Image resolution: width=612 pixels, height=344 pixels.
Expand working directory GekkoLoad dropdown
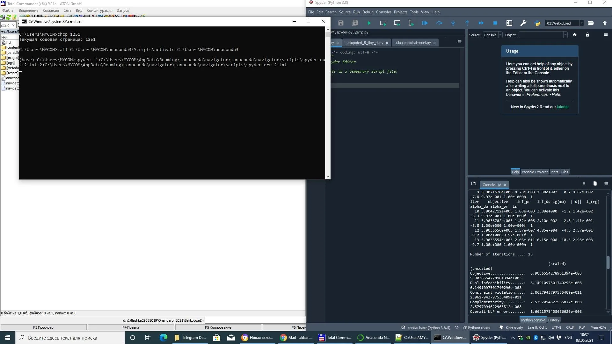(581, 23)
